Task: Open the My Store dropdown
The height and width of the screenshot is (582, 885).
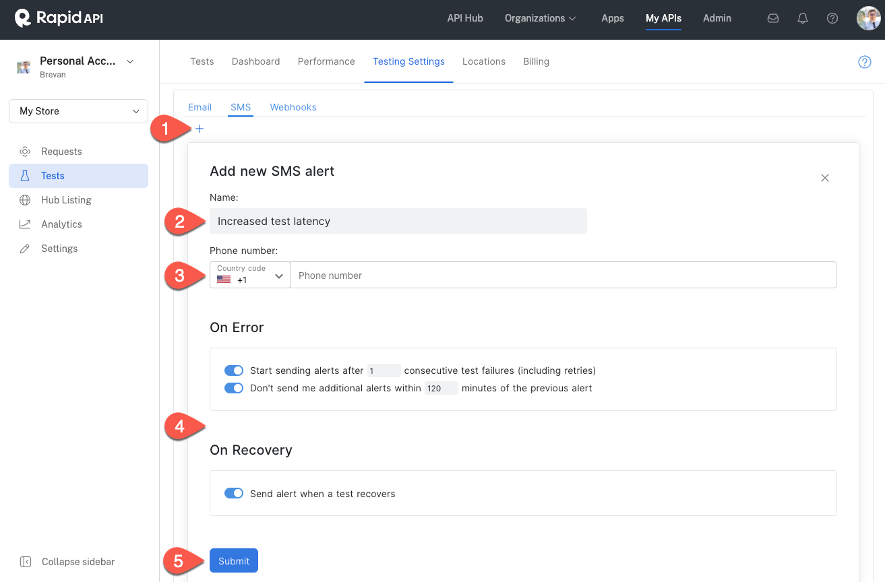Action: click(78, 111)
